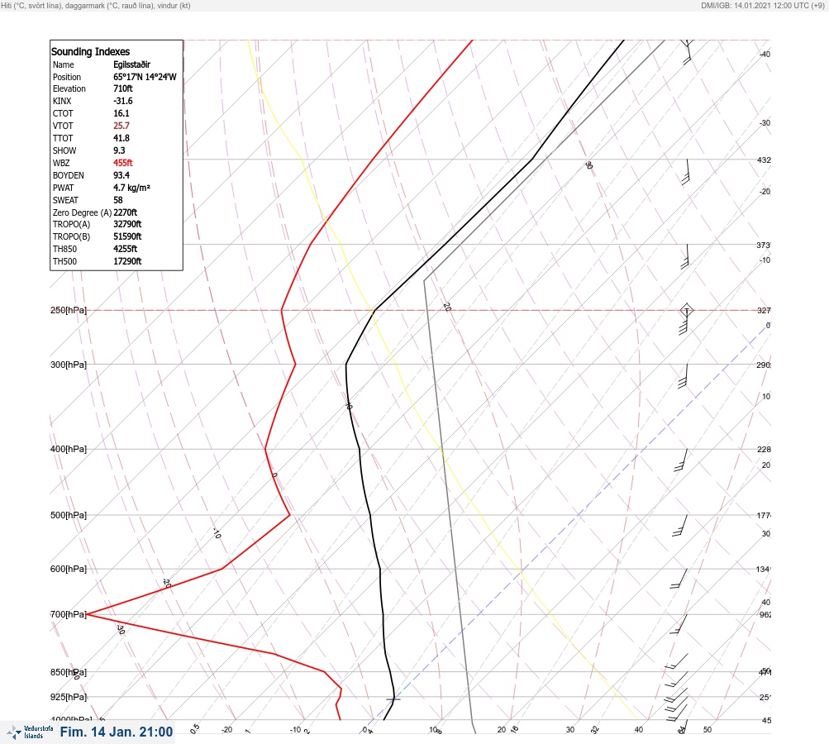Click the wind barb at 700 hPa level
The height and width of the screenshot is (744, 829).
[679, 624]
